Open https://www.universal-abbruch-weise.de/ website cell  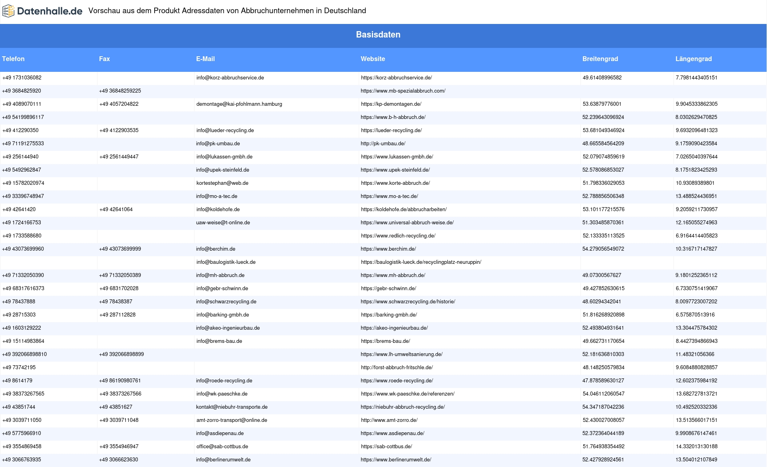[407, 223]
